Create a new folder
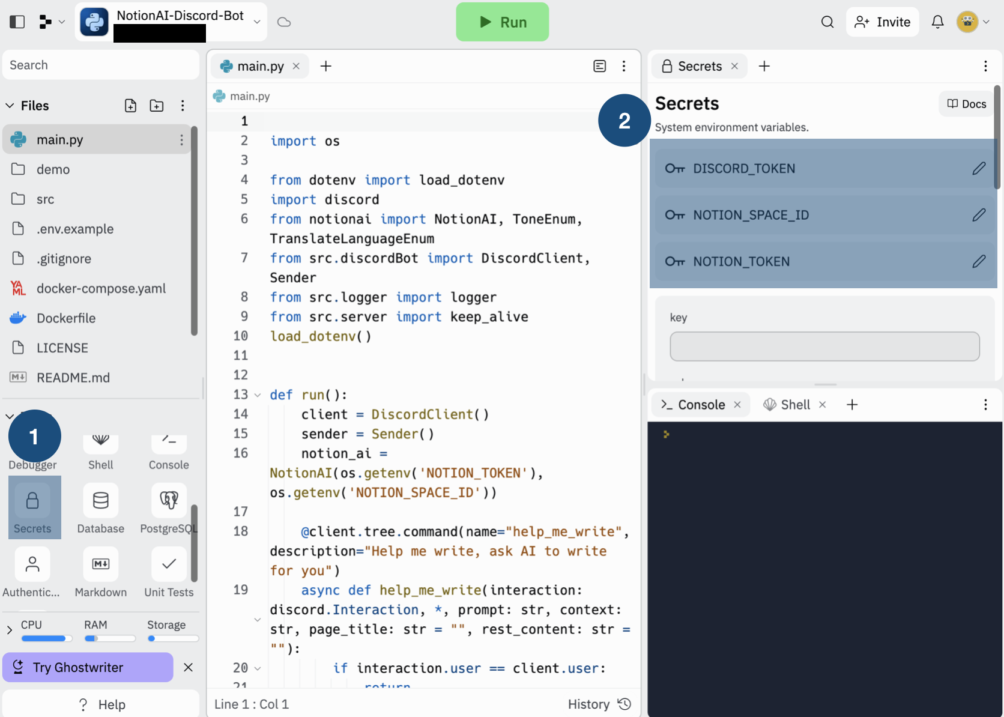1004x717 pixels. pyautogui.click(x=157, y=106)
